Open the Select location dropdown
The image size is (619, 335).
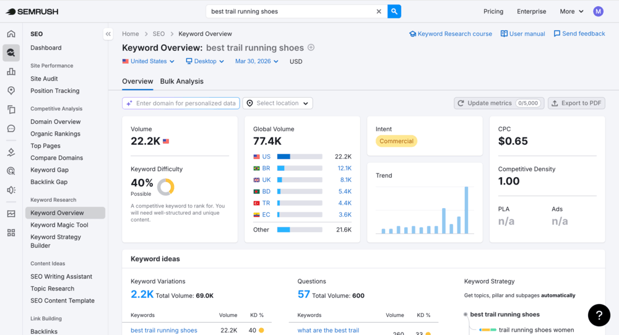pyautogui.click(x=277, y=103)
